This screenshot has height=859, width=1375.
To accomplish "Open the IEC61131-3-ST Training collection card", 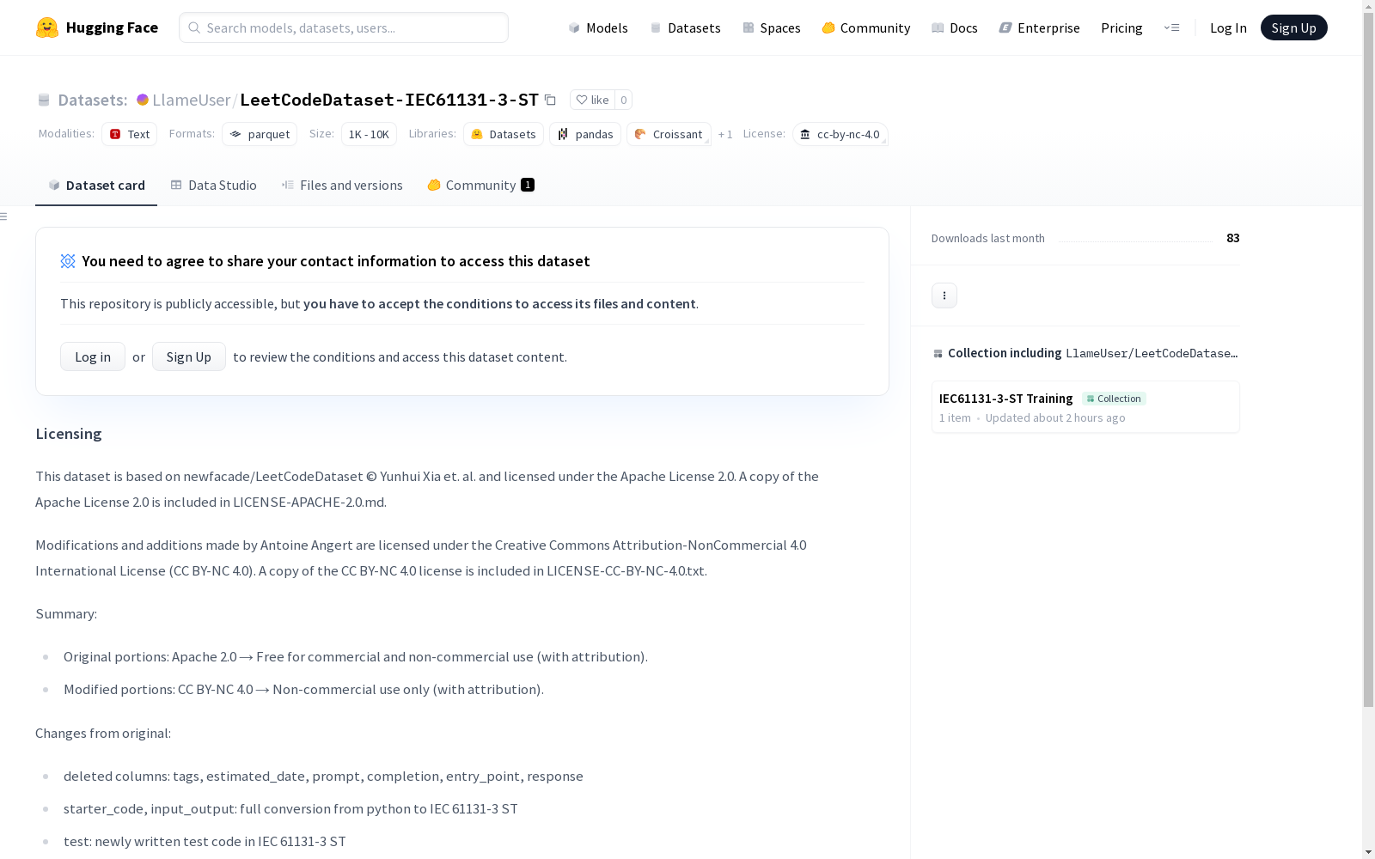I will pyautogui.click(x=1085, y=407).
